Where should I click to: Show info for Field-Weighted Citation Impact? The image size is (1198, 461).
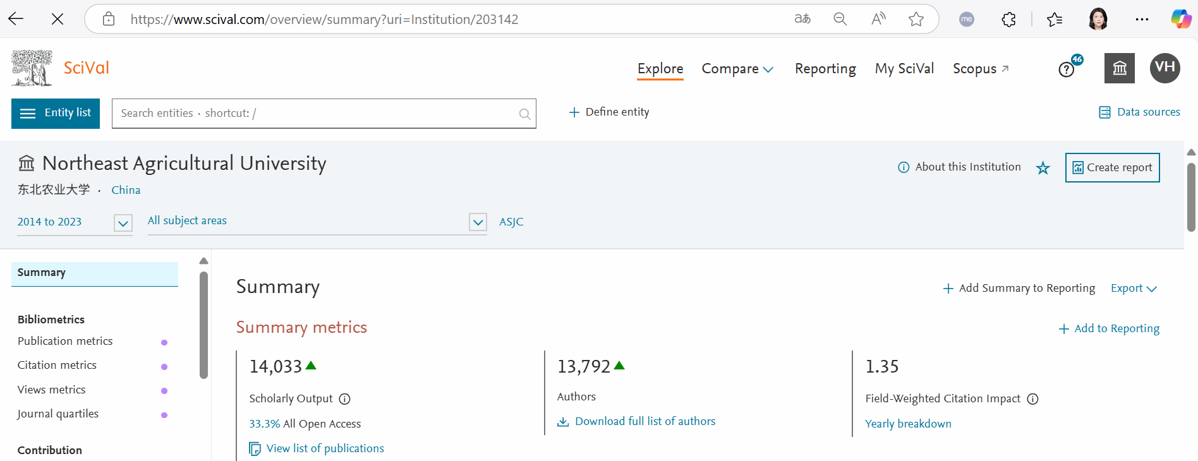[1032, 399]
